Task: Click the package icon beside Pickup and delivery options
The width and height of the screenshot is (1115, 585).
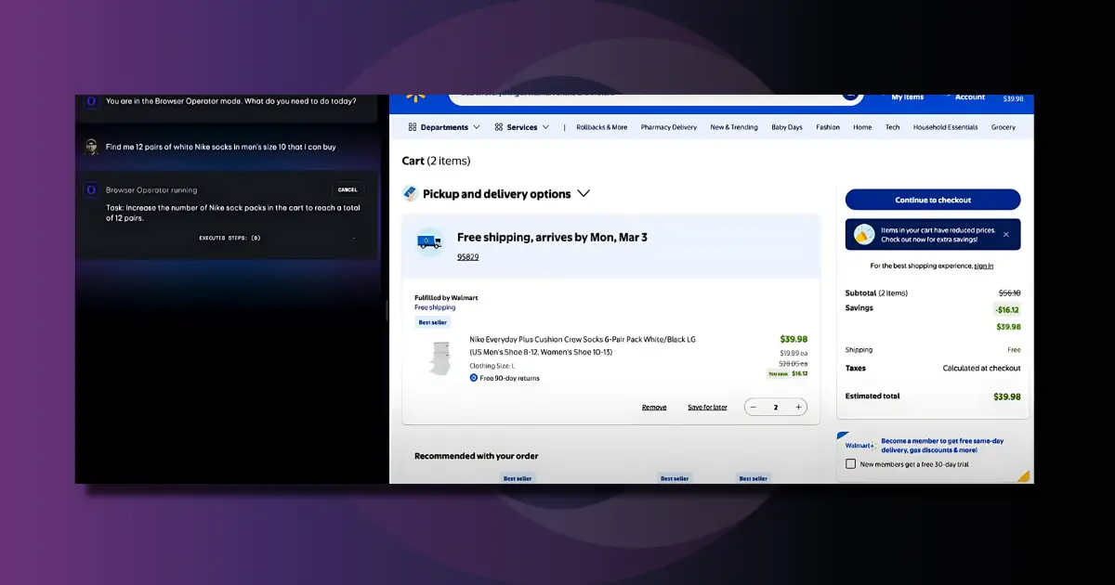Action: coord(409,193)
